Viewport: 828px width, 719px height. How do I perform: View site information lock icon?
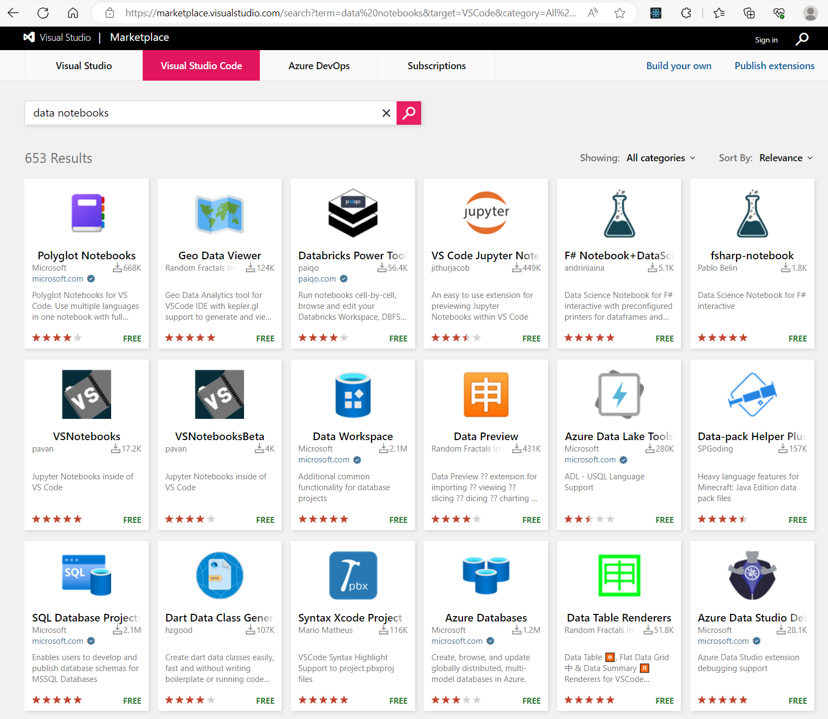[x=109, y=13]
